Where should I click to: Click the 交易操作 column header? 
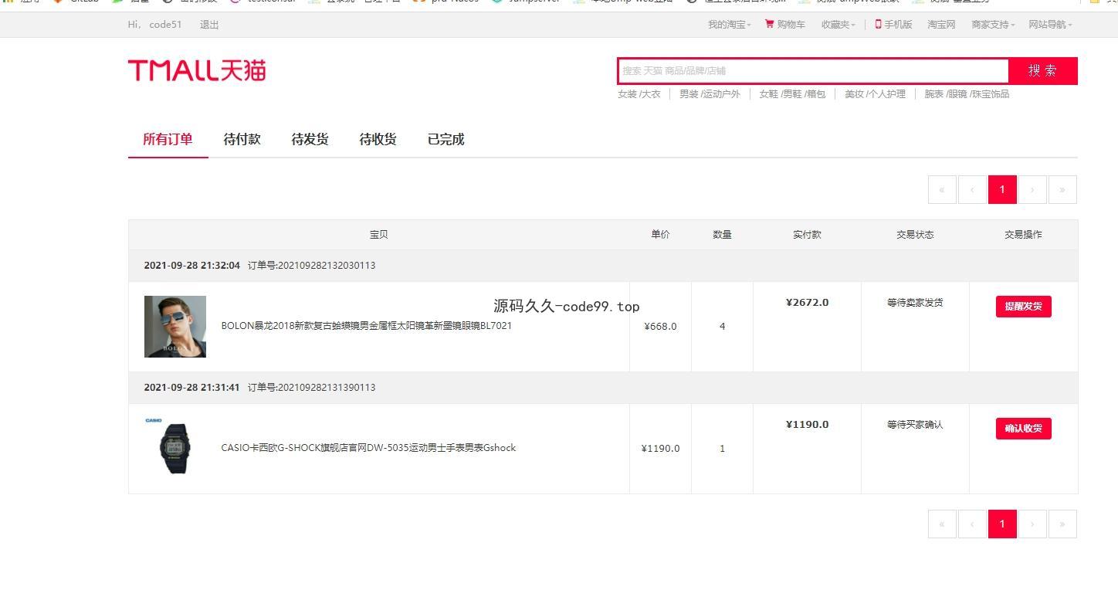[x=1023, y=235]
